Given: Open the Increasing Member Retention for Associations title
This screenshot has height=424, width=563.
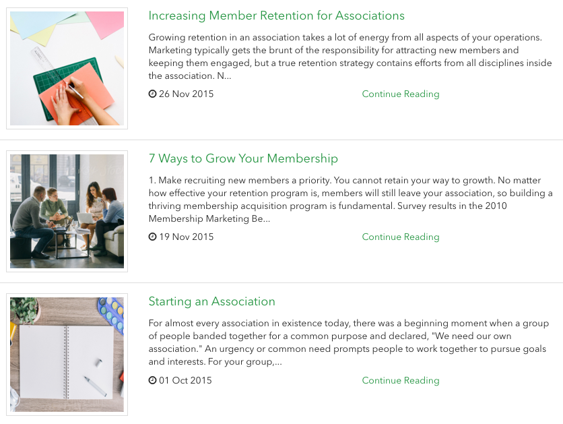Looking at the screenshot, I should pyautogui.click(x=276, y=16).
